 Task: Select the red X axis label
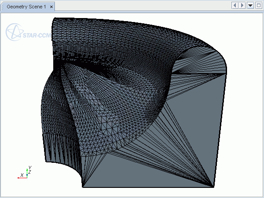tap(22, 175)
